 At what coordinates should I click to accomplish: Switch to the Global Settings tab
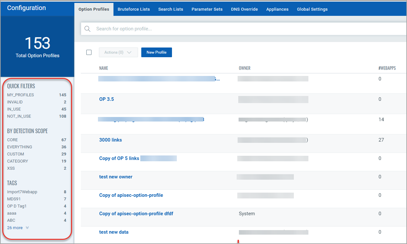312,9
